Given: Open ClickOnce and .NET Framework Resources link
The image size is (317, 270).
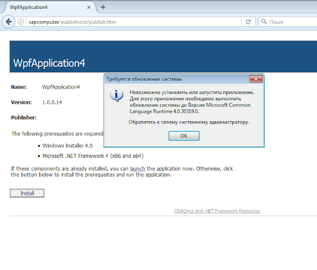Looking at the screenshot, I should (x=217, y=211).
